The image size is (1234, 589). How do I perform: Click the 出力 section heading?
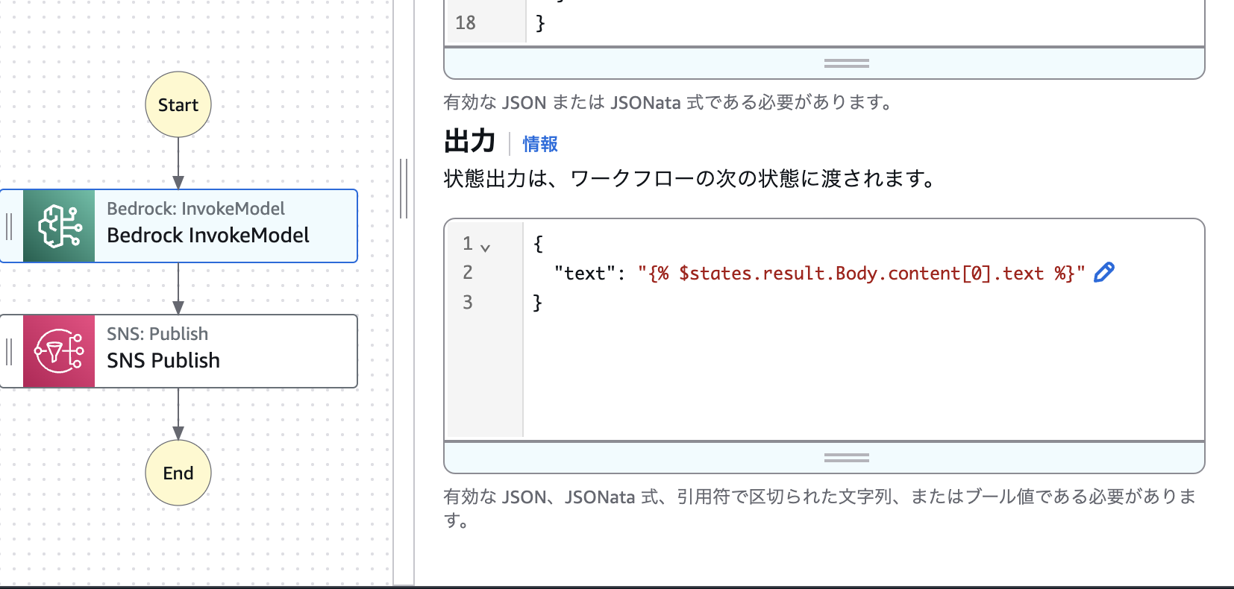tap(470, 141)
